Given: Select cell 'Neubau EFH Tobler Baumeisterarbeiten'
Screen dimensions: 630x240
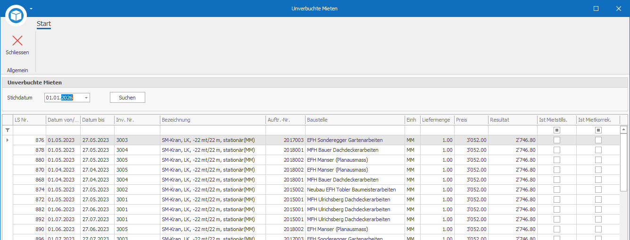Looking at the screenshot, I should click(355, 190).
